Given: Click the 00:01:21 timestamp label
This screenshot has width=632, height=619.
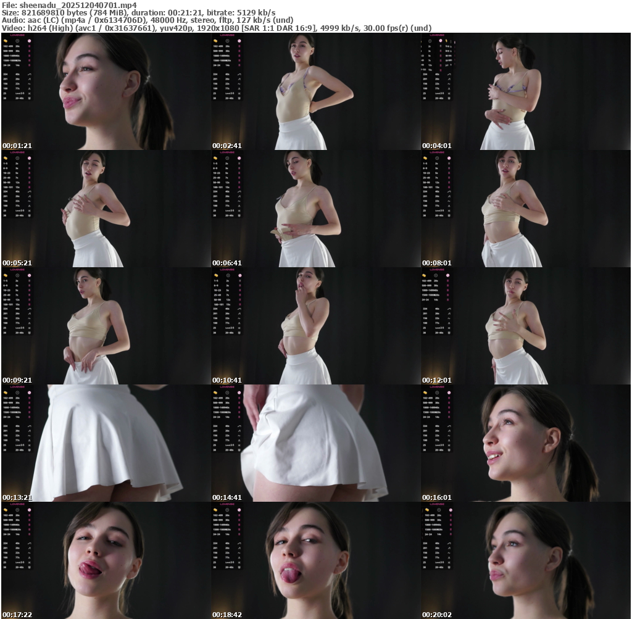Looking at the screenshot, I should click(x=17, y=146).
